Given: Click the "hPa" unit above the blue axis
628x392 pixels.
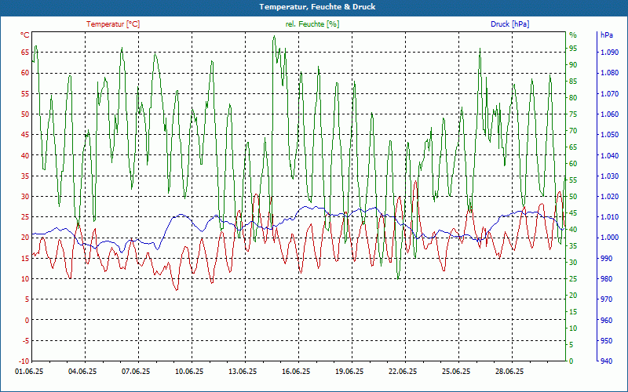Looking at the screenshot, I should (606, 35).
